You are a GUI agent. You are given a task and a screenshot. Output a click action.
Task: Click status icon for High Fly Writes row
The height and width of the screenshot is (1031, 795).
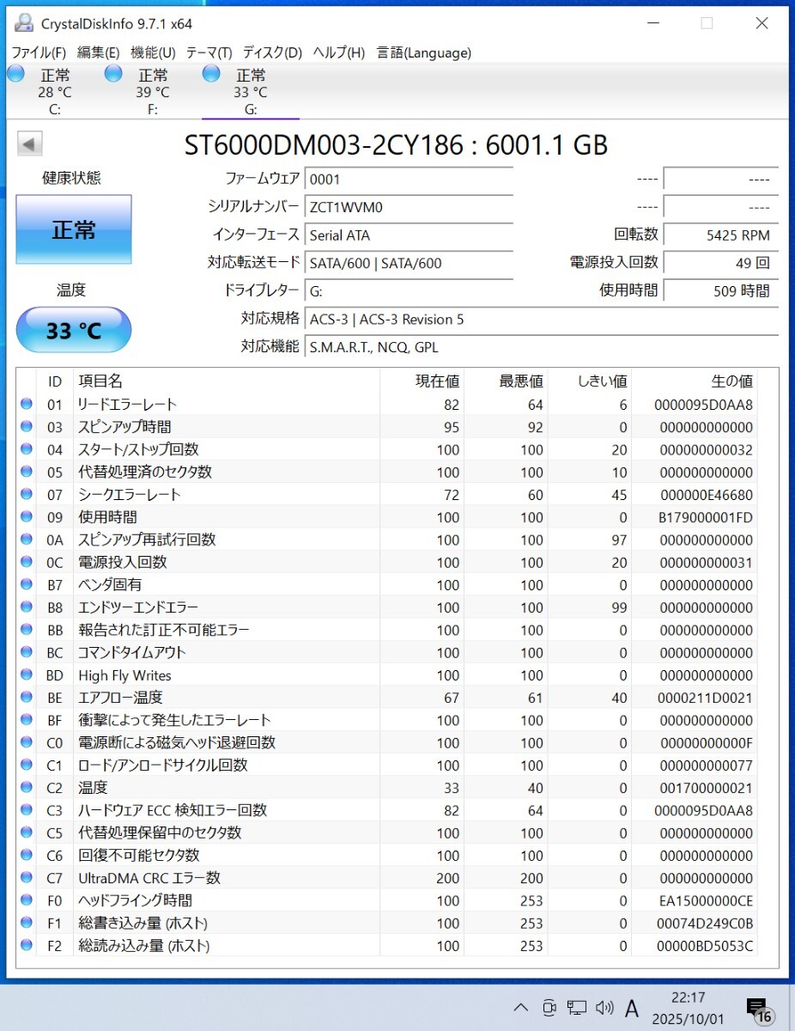(27, 674)
